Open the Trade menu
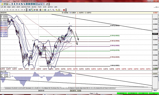Viewport: 159px width, 95px height. (40, 7)
